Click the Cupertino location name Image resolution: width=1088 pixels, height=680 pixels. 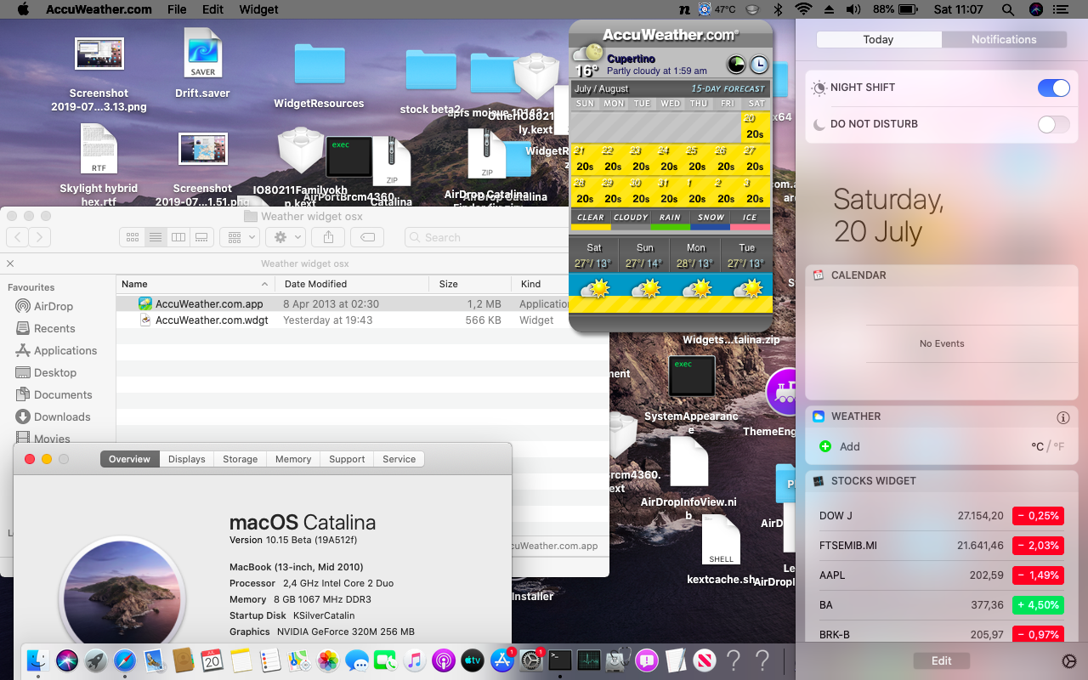pos(632,59)
